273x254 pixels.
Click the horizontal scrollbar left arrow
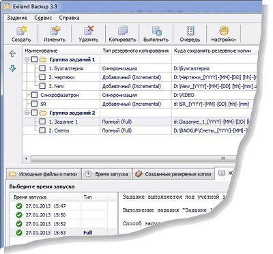tap(27, 158)
